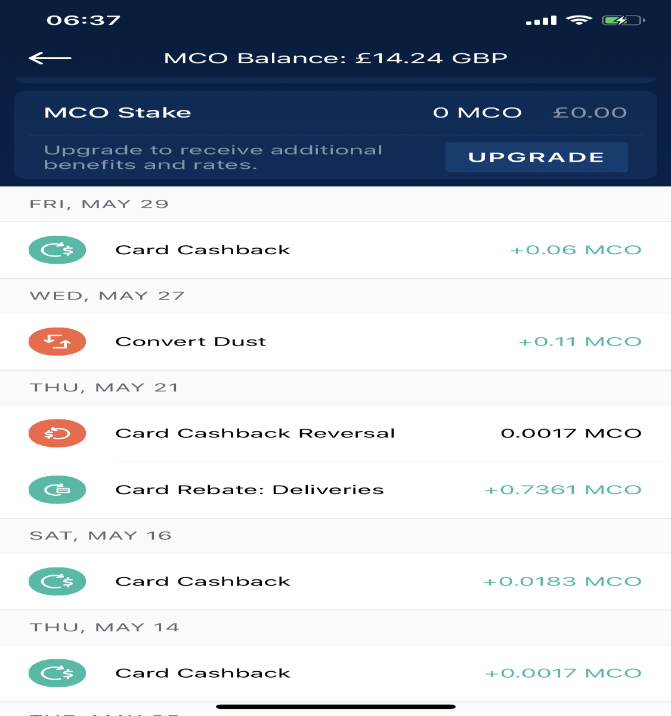The height and width of the screenshot is (716, 671).
Task: Tap the Wi-Fi status icon
Action: coord(579,20)
